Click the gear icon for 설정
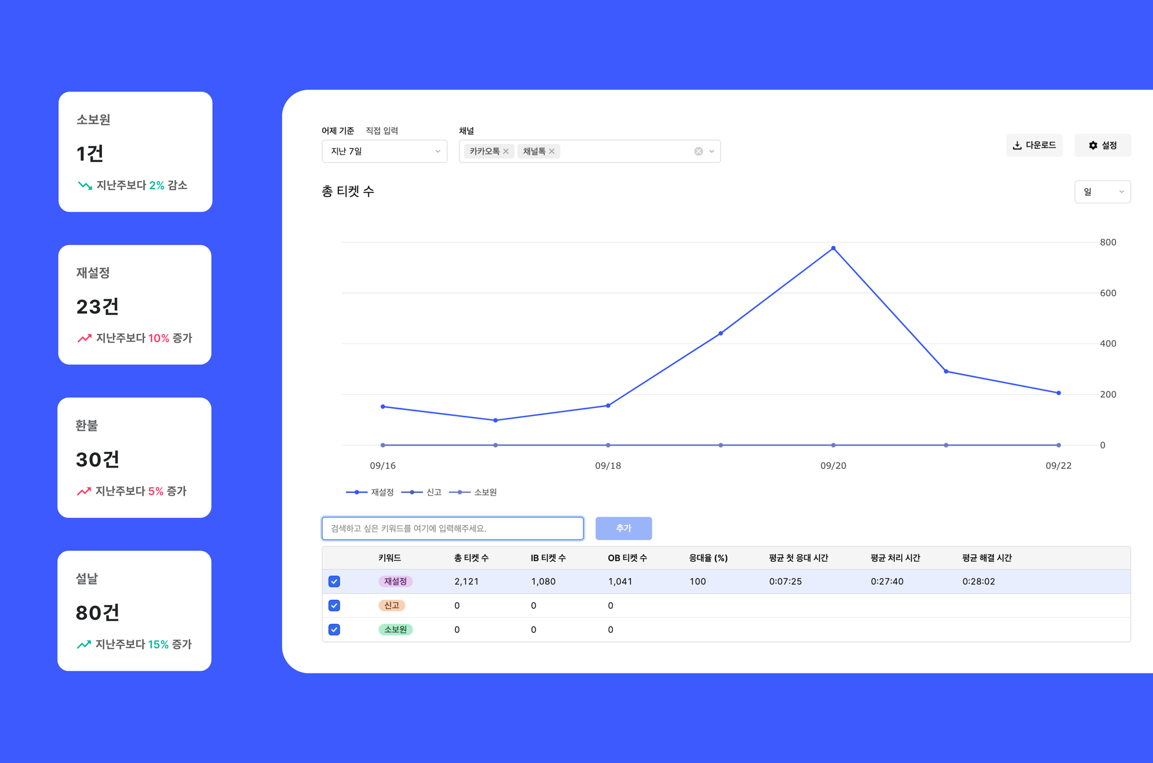1153x763 pixels. pos(1093,145)
